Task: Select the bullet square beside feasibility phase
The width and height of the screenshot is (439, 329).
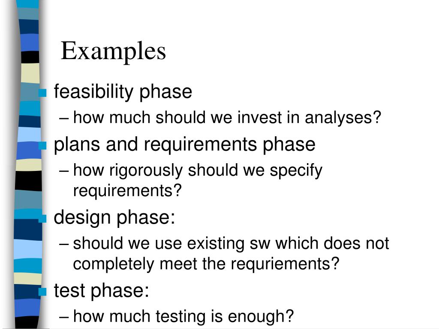Action: [42, 93]
